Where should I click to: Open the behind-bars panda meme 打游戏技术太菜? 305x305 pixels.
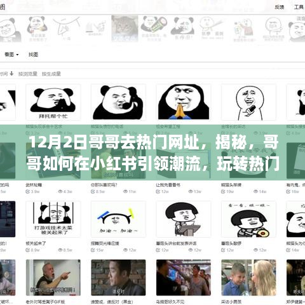[x=53, y=219]
